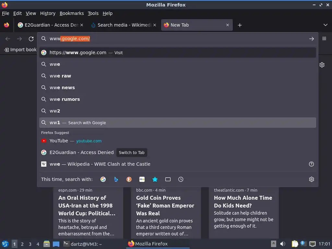Choose the 'wwe rumors' search suggestion
The height and width of the screenshot is (249, 332).
pos(177,99)
